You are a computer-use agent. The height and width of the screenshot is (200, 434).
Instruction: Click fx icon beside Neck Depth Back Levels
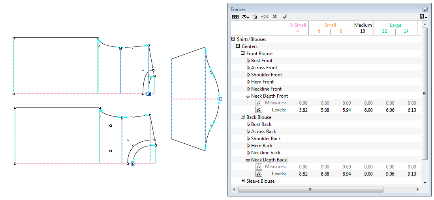click(259, 174)
